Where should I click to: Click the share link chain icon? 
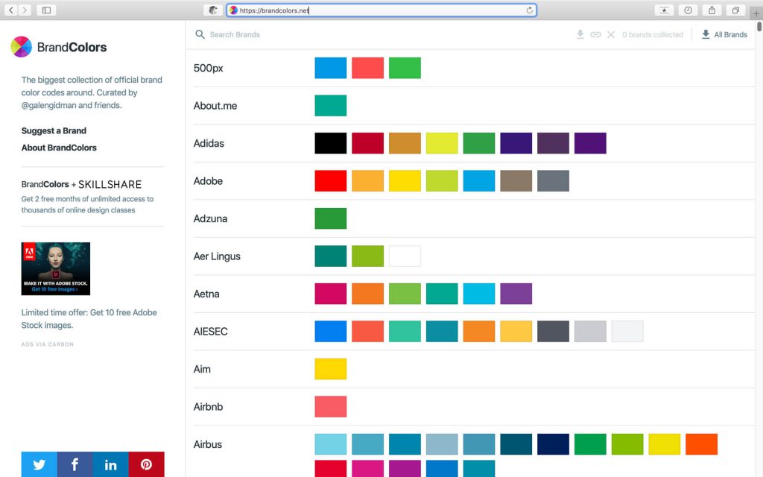coord(595,34)
